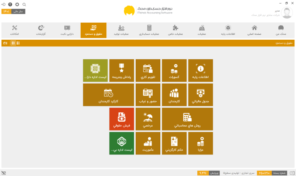
Task: Open the حکم کارگزینی tile
Action: click(174, 143)
